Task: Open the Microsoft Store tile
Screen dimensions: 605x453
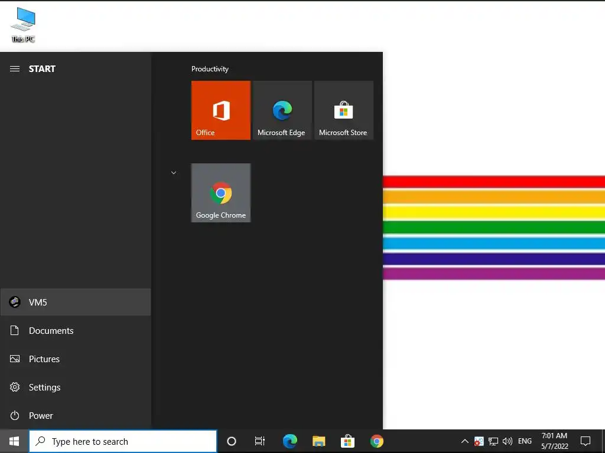Action: pyautogui.click(x=344, y=110)
